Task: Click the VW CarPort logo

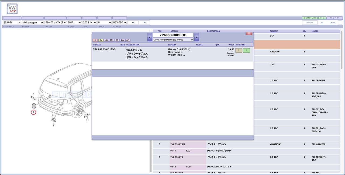Action: tap(12, 9)
